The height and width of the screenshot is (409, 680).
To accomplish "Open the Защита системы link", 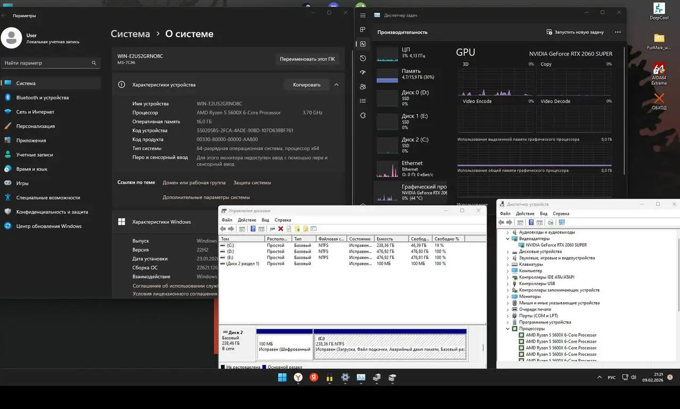I will (x=252, y=182).
